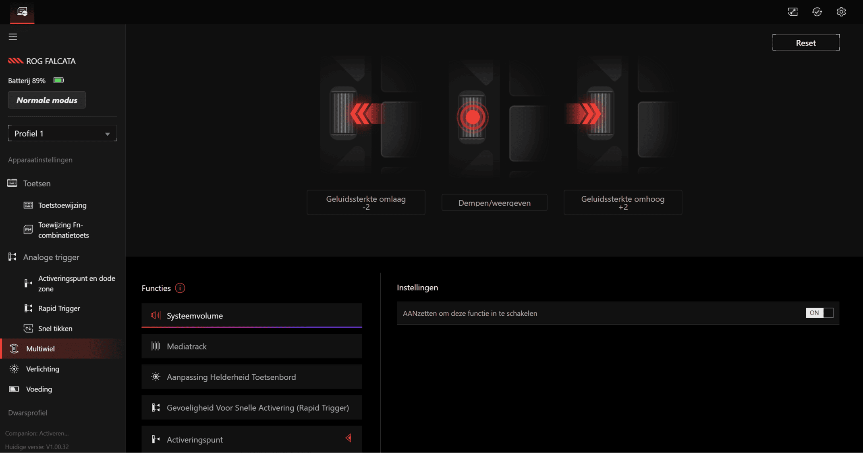
Task: Click the Snel tikken icon
Action: [x=28, y=329]
